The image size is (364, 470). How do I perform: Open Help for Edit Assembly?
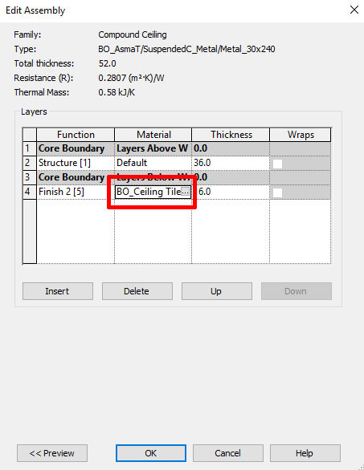tap(305, 453)
